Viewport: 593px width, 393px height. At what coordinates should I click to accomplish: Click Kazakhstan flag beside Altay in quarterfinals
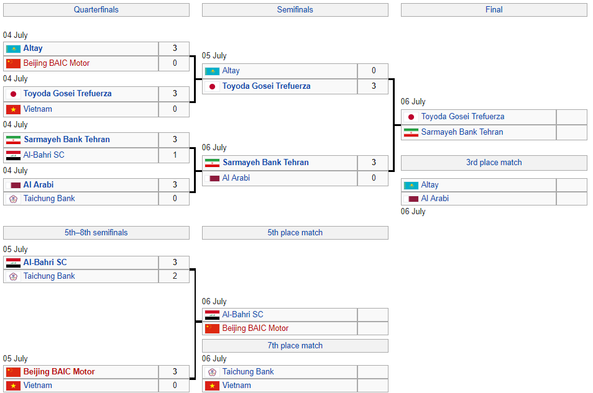(13, 49)
